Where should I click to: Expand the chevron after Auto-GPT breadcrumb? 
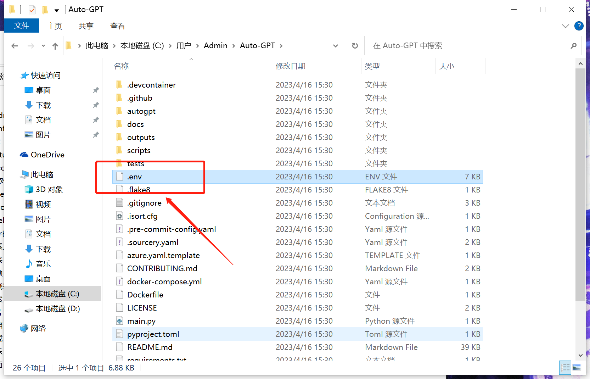(x=281, y=46)
